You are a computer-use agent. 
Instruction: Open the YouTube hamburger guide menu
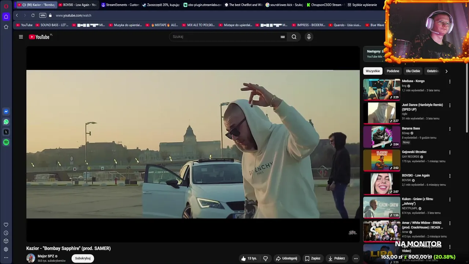21,37
